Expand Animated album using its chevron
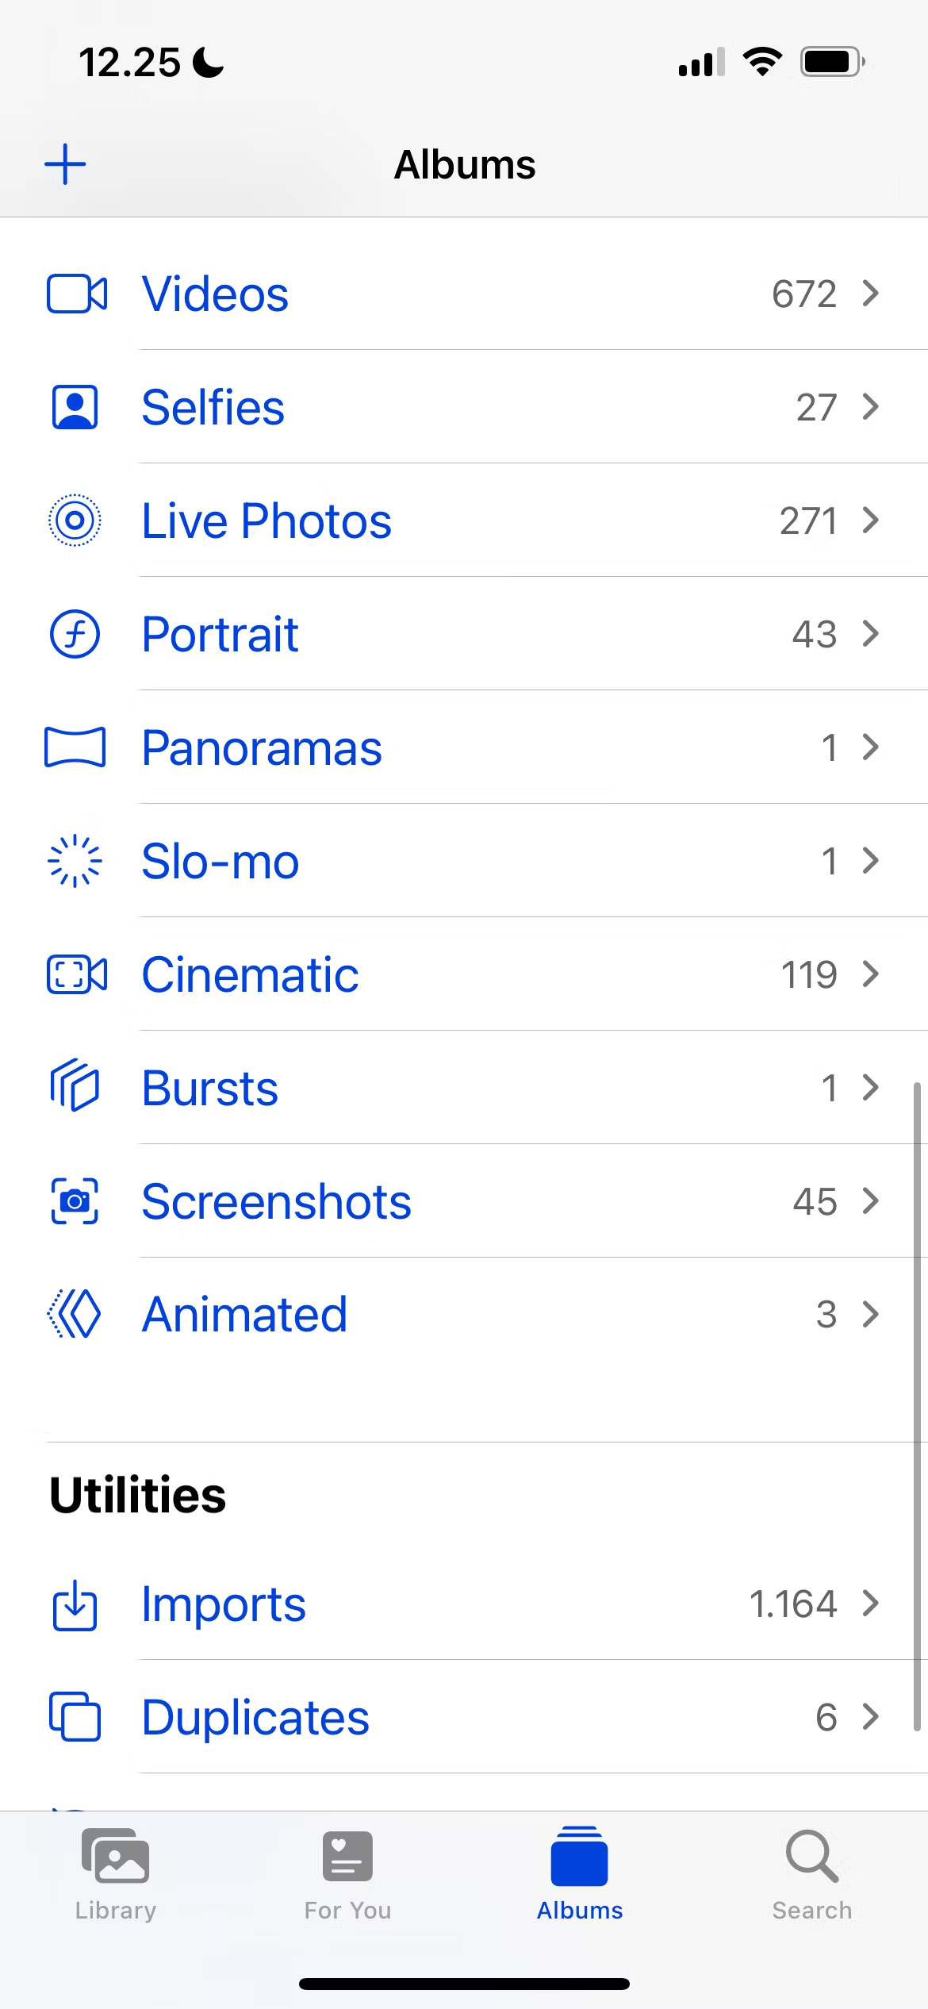928x2009 pixels. tap(871, 1315)
